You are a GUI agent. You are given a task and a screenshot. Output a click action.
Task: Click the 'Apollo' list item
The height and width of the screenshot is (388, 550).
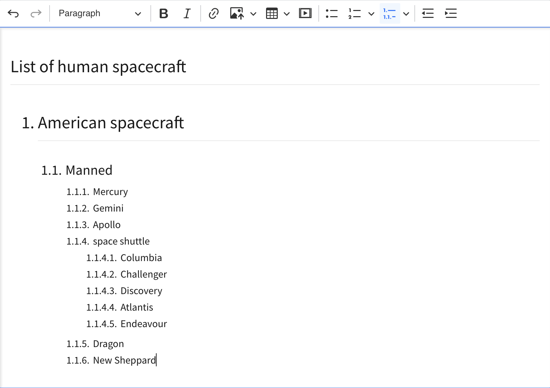(x=107, y=225)
